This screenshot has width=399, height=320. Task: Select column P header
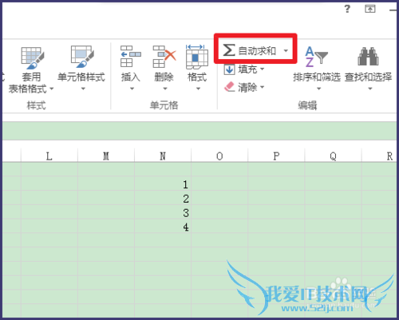coord(276,156)
